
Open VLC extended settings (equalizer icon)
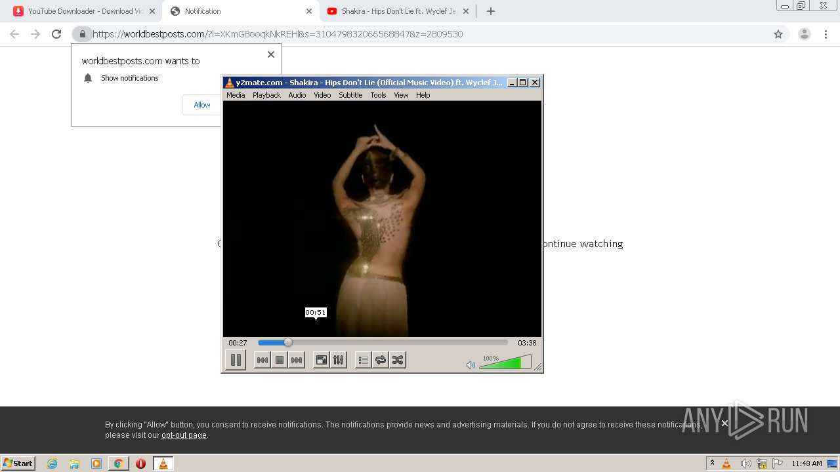point(338,360)
